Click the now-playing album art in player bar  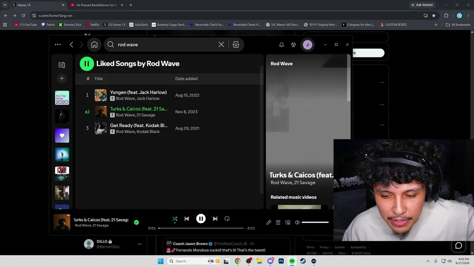tap(62, 222)
